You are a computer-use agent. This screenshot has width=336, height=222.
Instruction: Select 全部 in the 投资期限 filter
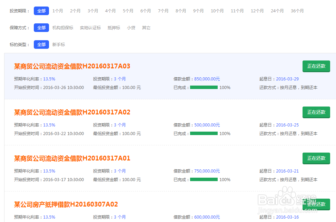point(41,11)
